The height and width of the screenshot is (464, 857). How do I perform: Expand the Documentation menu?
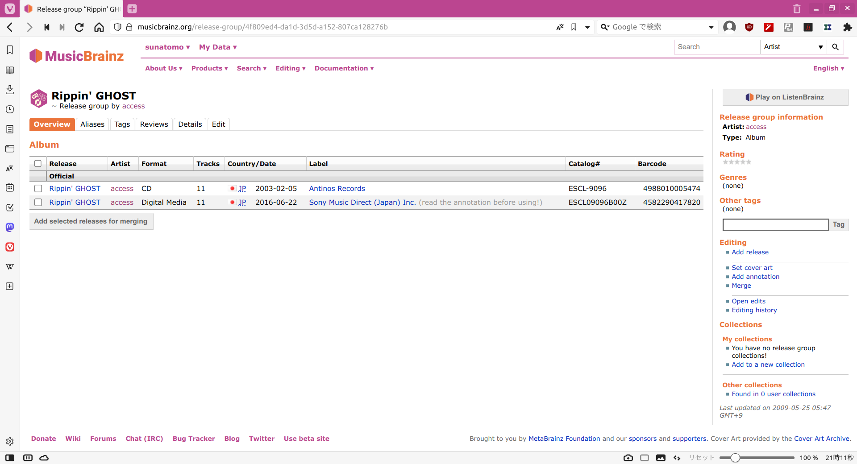(344, 68)
